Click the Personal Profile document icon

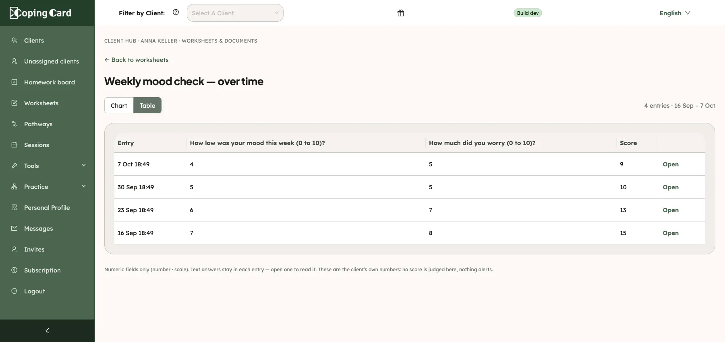click(14, 207)
